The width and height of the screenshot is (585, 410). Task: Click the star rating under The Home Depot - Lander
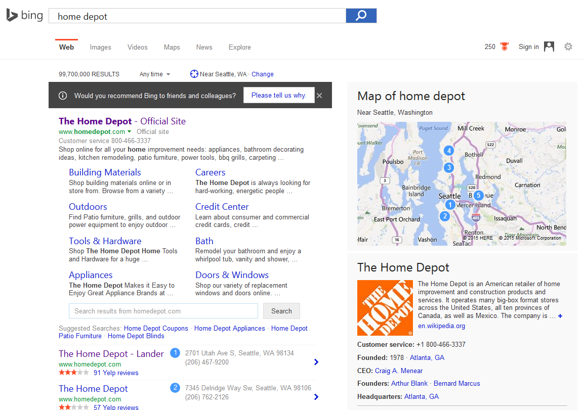[73, 372]
